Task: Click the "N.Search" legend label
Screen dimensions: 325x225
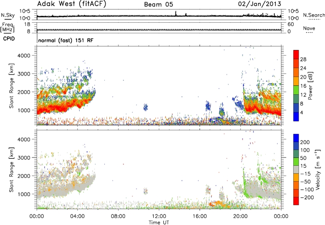Action: pos(314,15)
